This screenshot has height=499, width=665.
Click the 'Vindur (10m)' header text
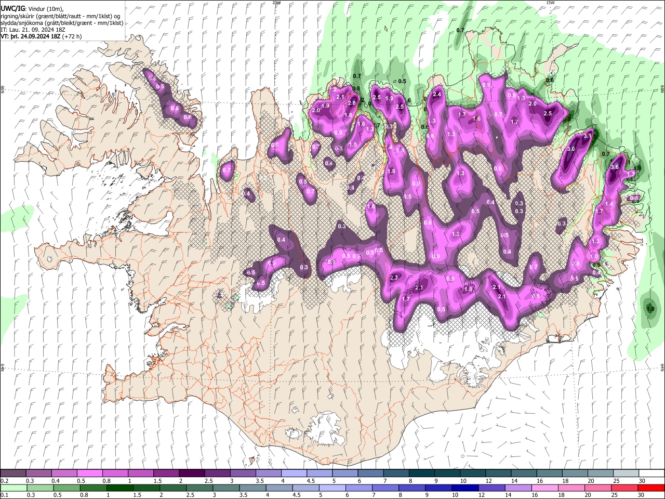click(46, 9)
